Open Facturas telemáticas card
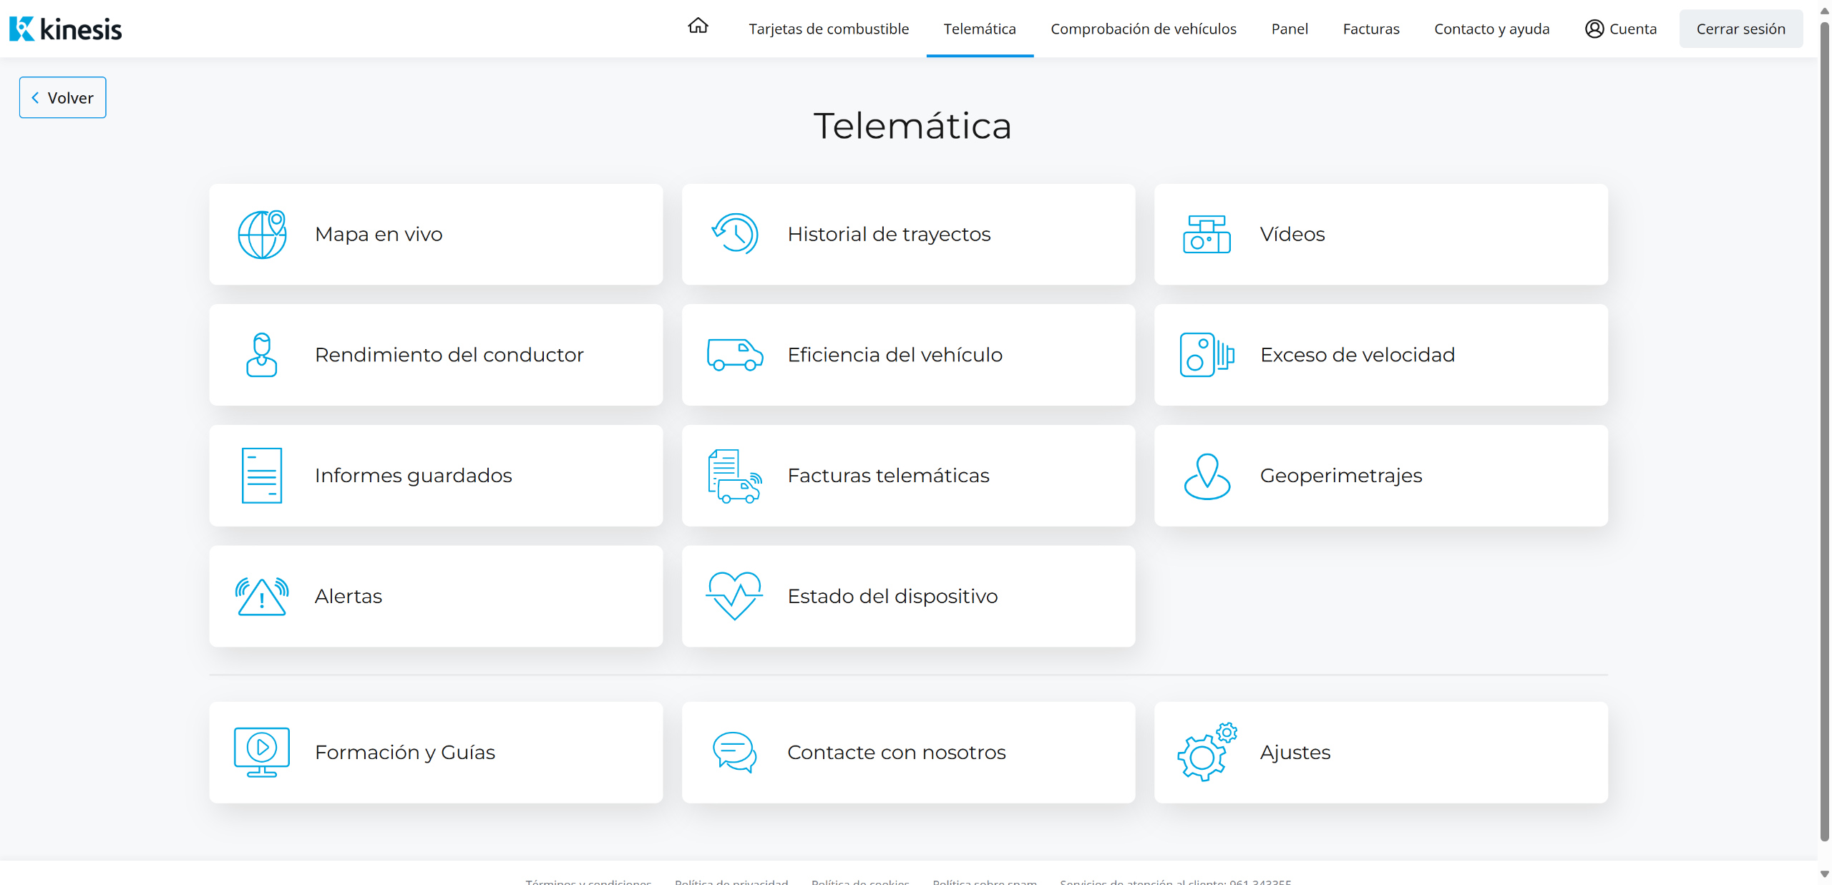 tap(908, 476)
